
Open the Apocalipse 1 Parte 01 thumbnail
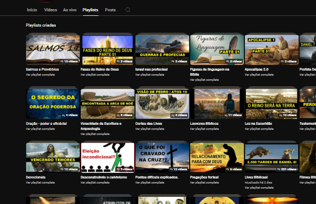[272, 50]
